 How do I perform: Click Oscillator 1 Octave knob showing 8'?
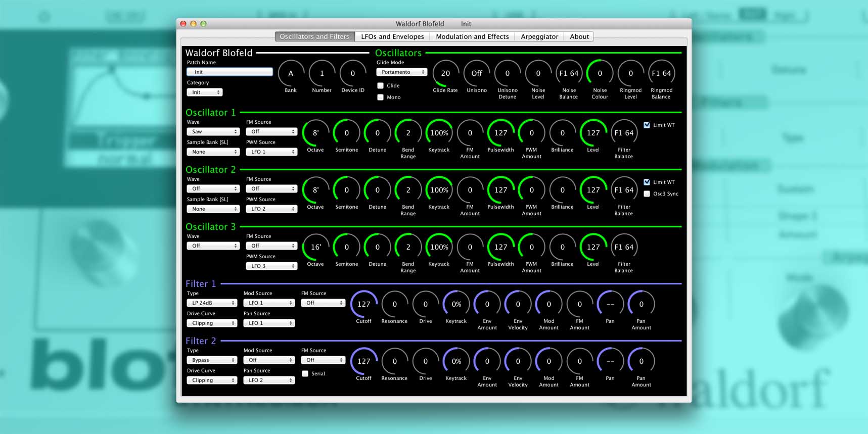[x=315, y=133]
